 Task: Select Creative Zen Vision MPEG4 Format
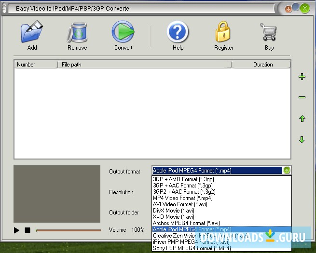click(221, 236)
